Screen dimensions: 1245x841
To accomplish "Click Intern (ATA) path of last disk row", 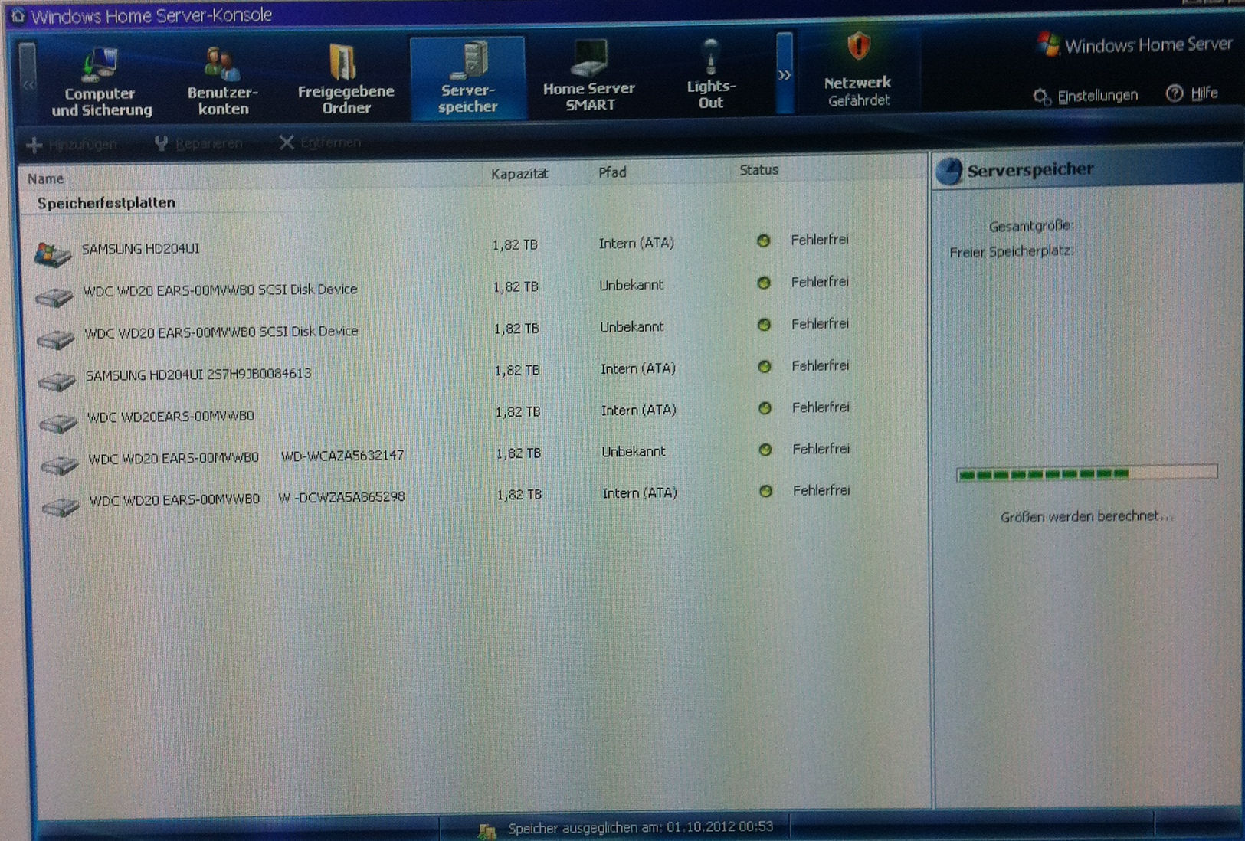I will (640, 493).
